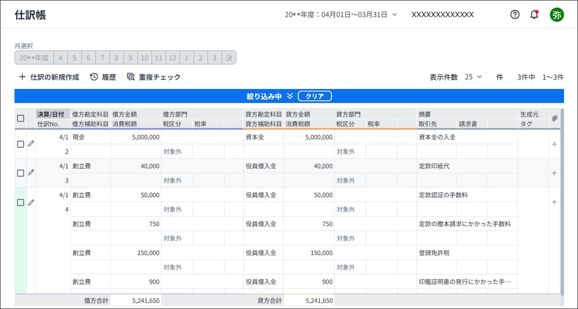Open the 表示件数 25 dropdown
The height and width of the screenshot is (309, 578).
coord(473,77)
